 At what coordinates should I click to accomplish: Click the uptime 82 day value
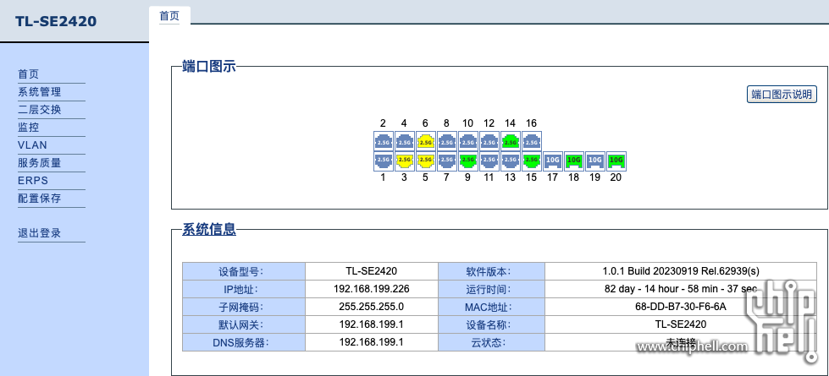[x=681, y=289]
